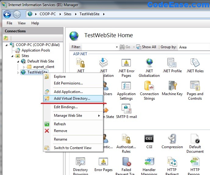
Task: Collapse the Sites tree node
Action: click(x=12, y=56)
